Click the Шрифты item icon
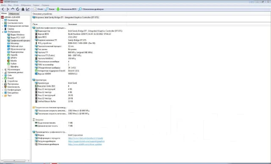 pyautogui.click(x=8, y=66)
